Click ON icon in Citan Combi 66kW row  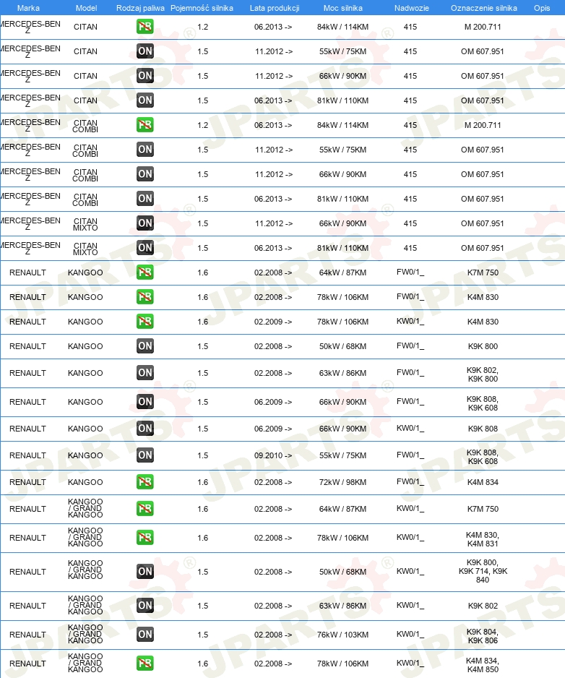coord(145,175)
